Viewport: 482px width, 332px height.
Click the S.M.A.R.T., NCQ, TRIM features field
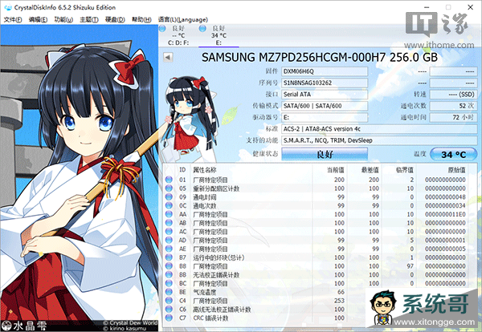(x=379, y=140)
